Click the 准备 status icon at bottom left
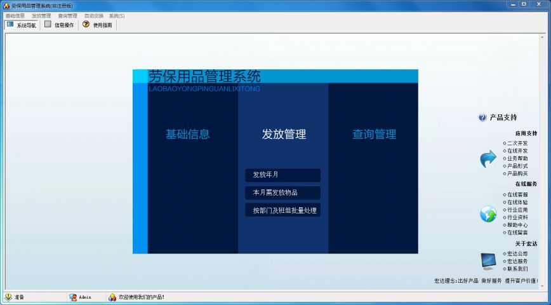This screenshot has width=551, height=305. point(8,297)
